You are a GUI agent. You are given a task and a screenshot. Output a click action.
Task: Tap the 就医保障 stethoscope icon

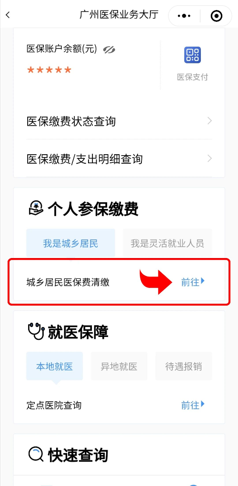(36, 331)
